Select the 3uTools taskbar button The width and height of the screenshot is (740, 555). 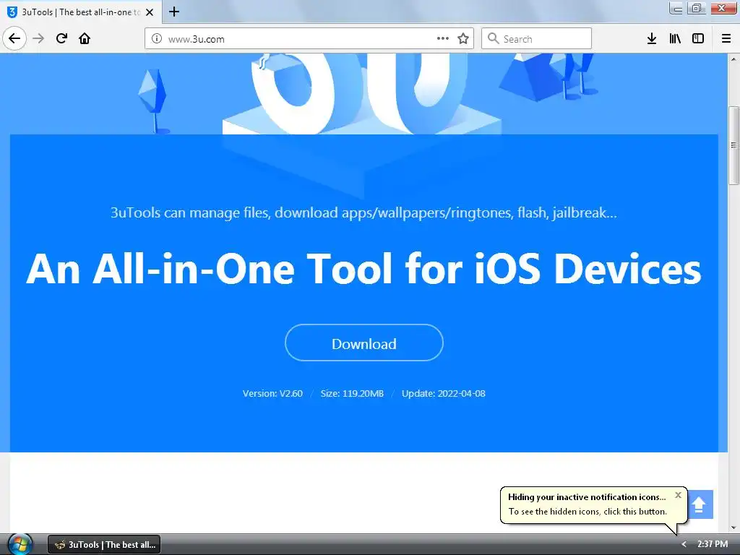pyautogui.click(x=104, y=545)
